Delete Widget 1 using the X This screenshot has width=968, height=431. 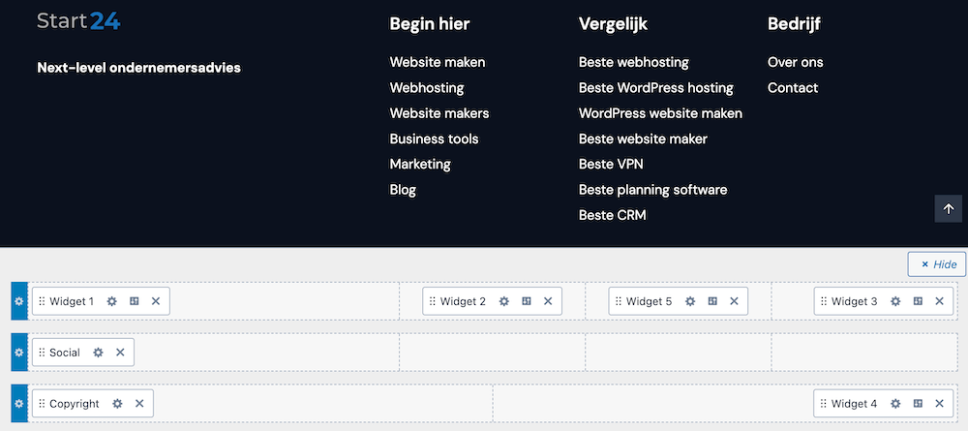click(x=156, y=301)
